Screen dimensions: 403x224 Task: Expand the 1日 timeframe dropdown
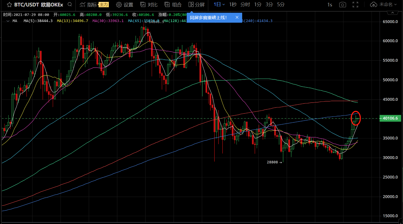point(219,5)
